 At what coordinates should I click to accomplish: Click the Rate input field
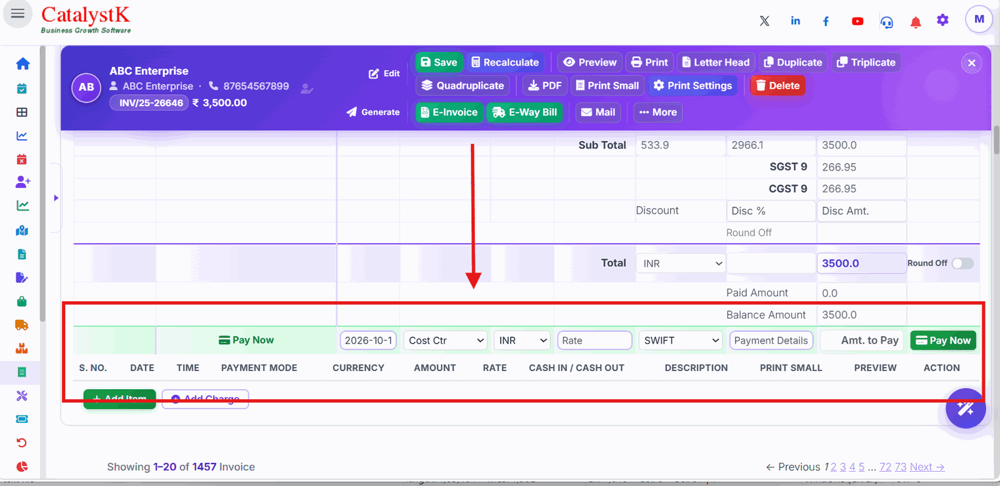point(594,340)
